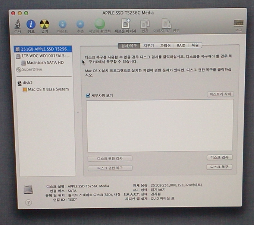
Task: Click the GUID 파티션 표 value
Action: 163,199
